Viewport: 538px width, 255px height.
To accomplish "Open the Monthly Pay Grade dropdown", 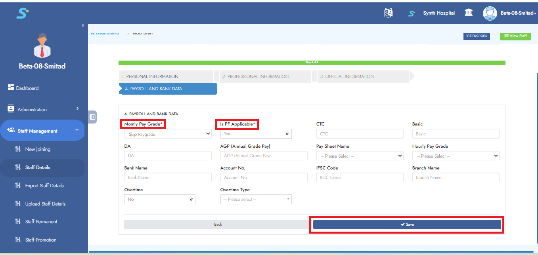I will 167,134.
